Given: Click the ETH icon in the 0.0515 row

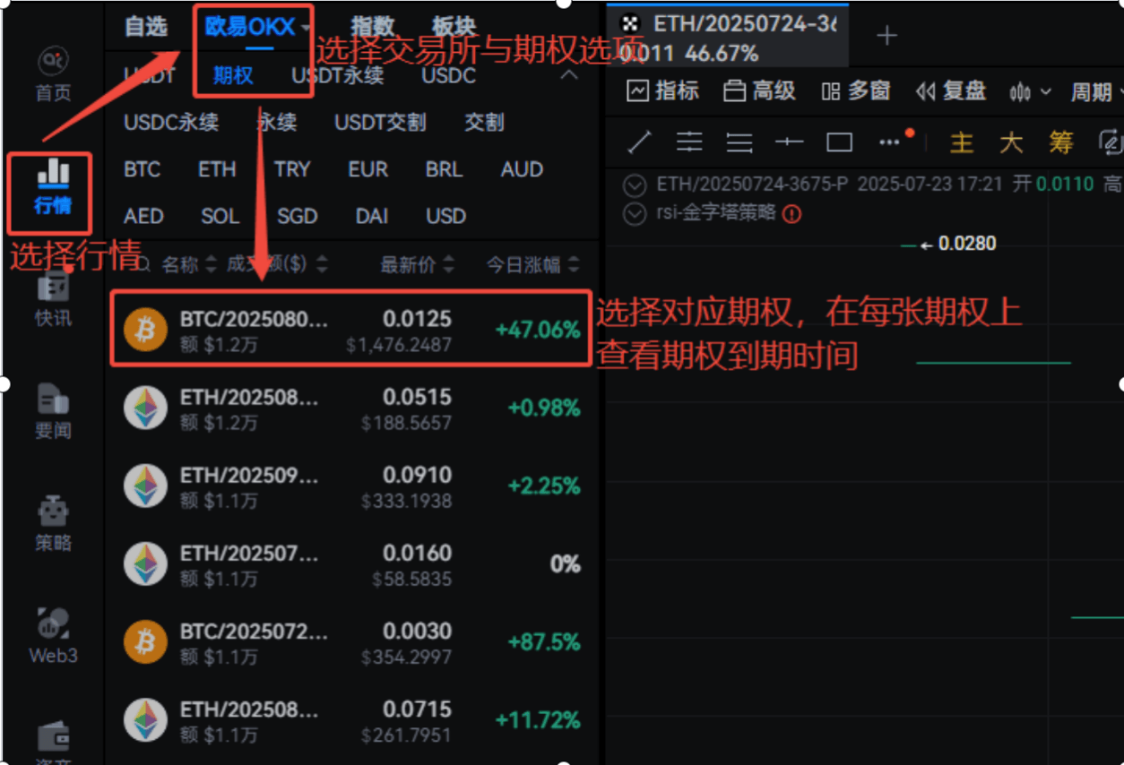Looking at the screenshot, I should (x=145, y=408).
